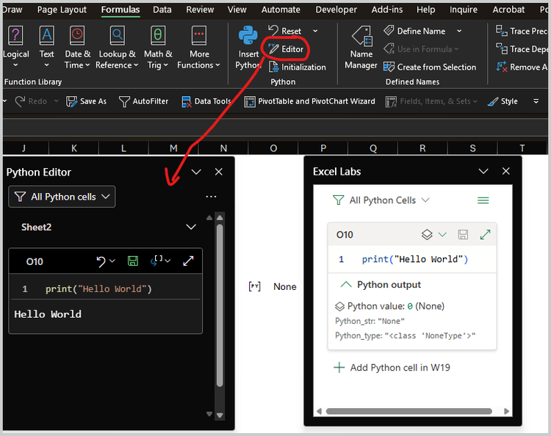551x436 pixels.
Task: Close the Python Editor pane
Action: [x=219, y=172]
